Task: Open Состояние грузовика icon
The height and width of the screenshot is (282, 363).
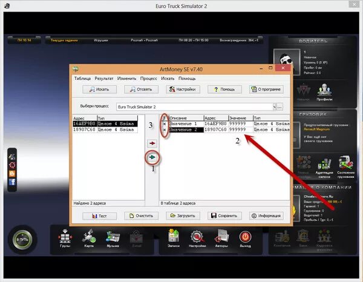Action: (345, 167)
